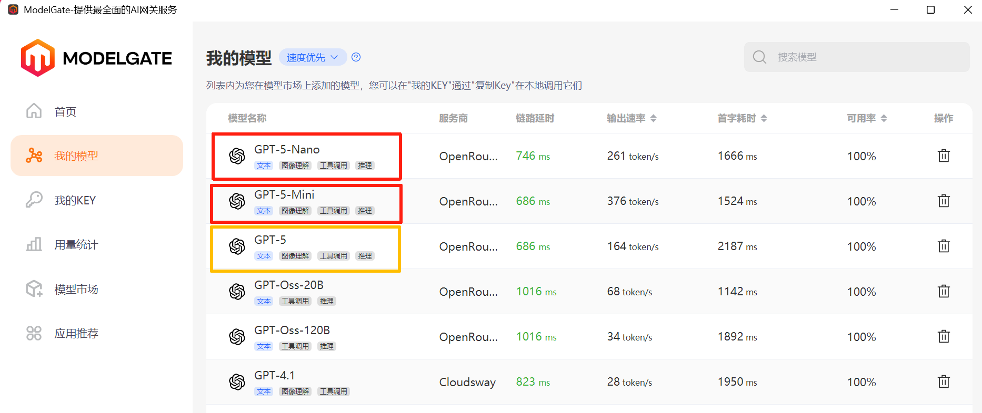Viewport: 982px width, 413px height.
Task: Click the search magnifier icon
Action: 759,57
